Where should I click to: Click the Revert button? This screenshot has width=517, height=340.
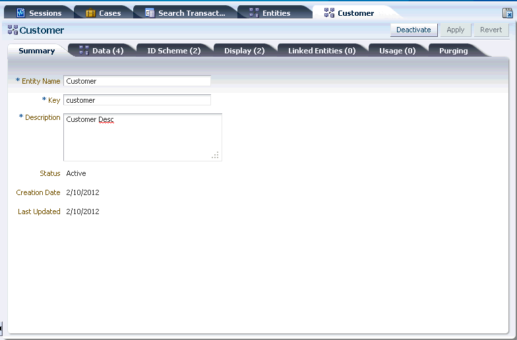coord(491,30)
